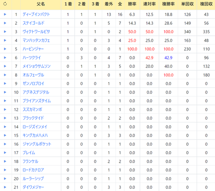Open the キングカメハメハ sire link
The width and height of the screenshot is (215, 191).
click(x=35, y=135)
